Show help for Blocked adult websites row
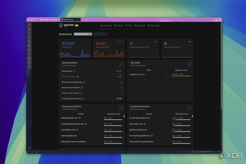This screenshot has height=164, width=246. pyautogui.click(x=82, y=88)
